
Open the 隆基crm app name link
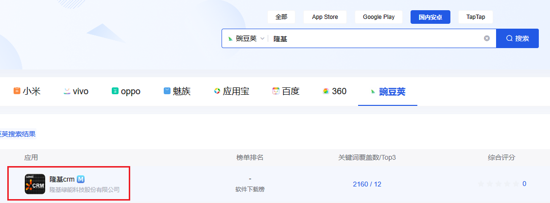[x=62, y=179]
